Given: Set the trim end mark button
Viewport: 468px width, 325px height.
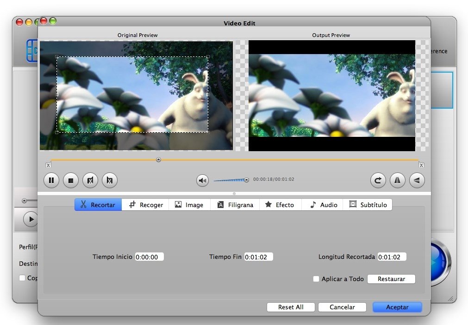Looking at the screenshot, I should pos(110,180).
